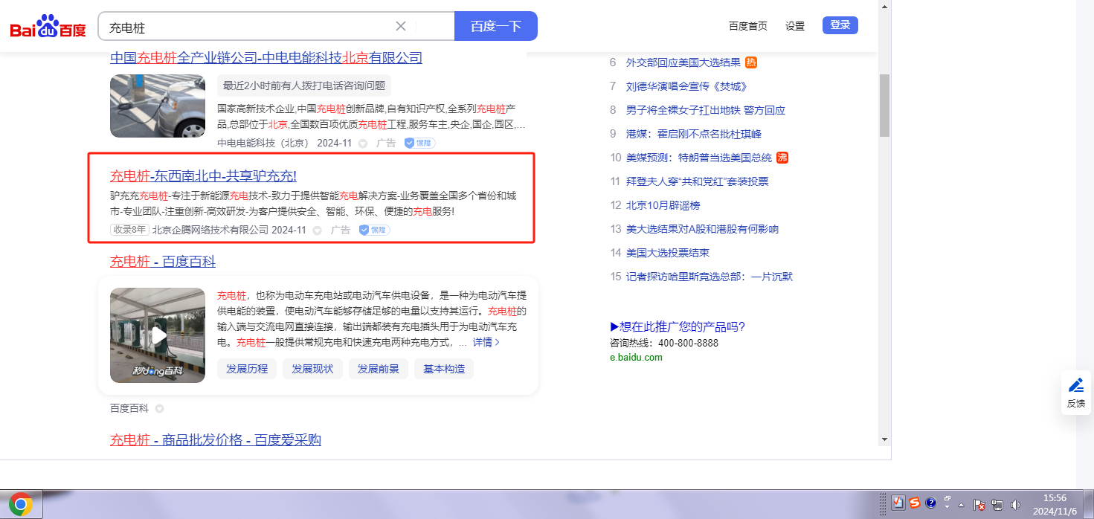Open the car charging ad thumbnail image
Screen dimensions: 1094x519
158,106
